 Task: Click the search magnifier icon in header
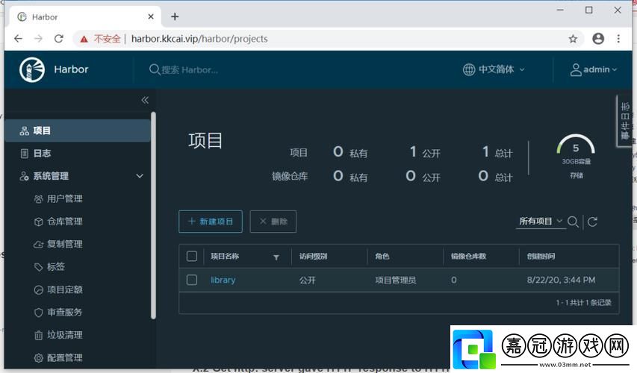click(x=154, y=69)
